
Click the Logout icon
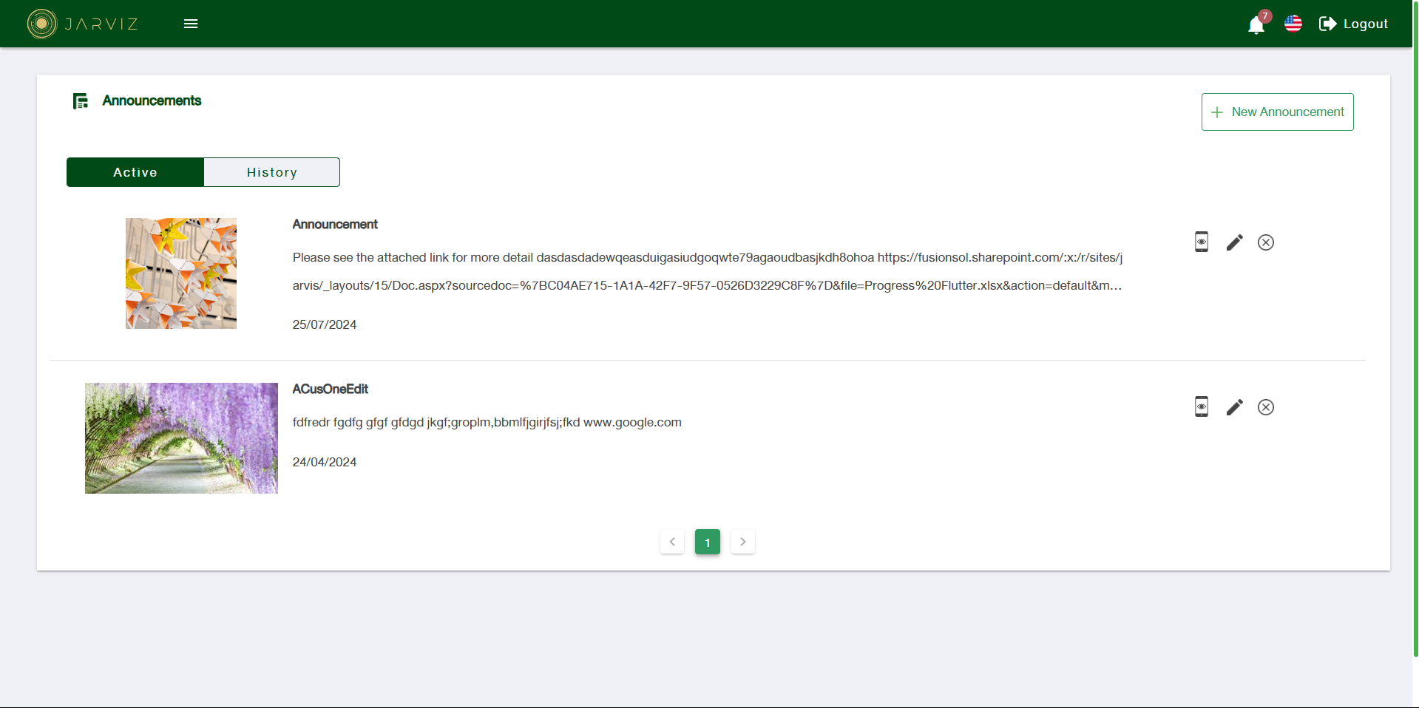(x=1329, y=23)
